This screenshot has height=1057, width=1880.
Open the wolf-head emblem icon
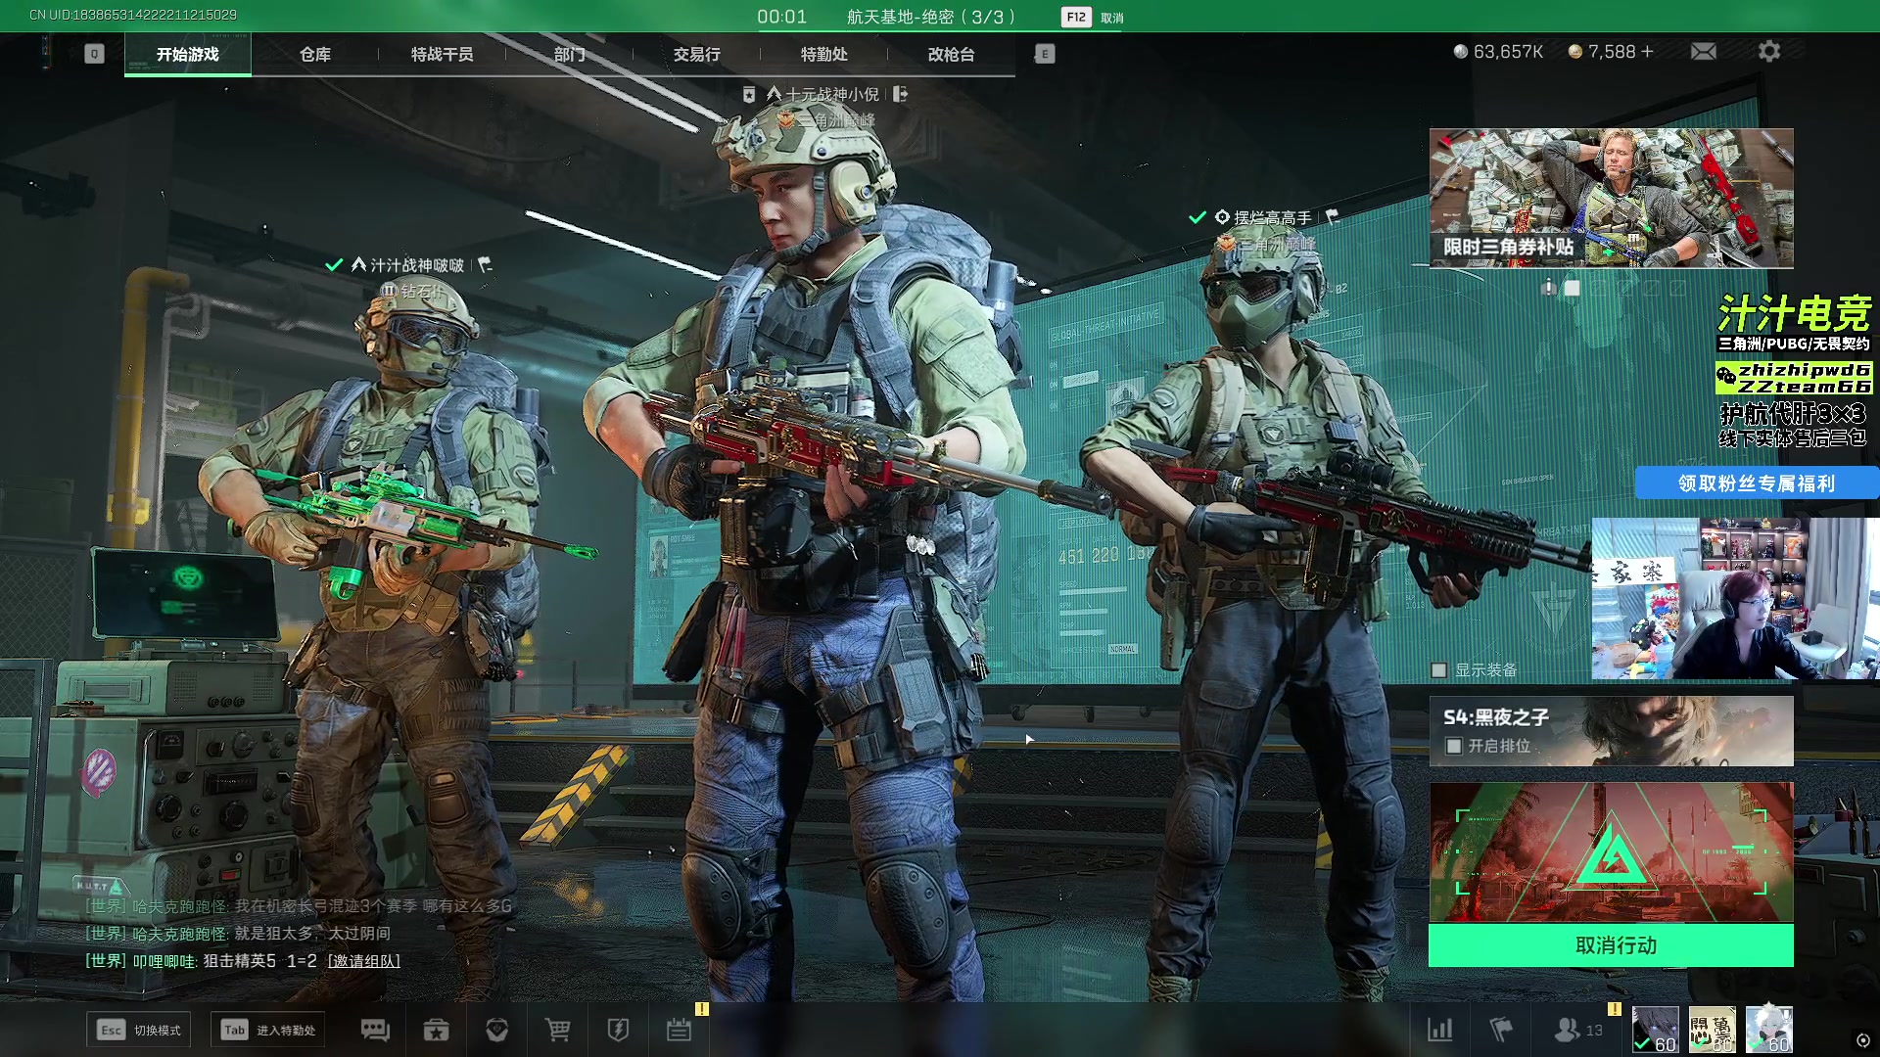point(496,1030)
